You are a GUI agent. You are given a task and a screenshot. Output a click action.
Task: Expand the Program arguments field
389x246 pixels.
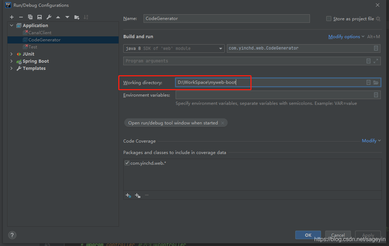coord(376,61)
